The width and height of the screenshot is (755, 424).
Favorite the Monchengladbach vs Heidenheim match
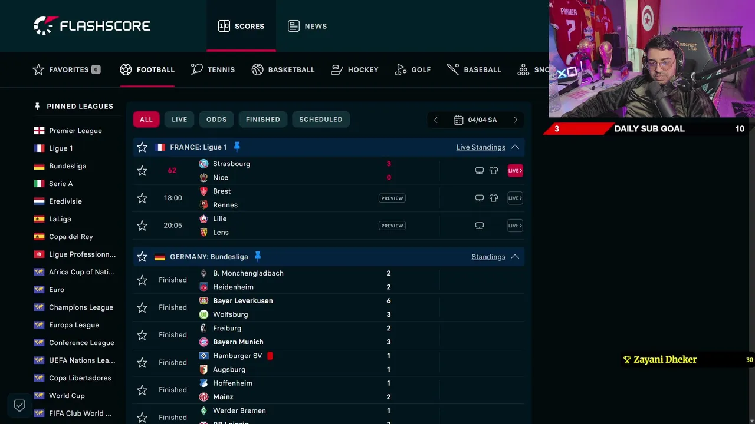click(142, 280)
